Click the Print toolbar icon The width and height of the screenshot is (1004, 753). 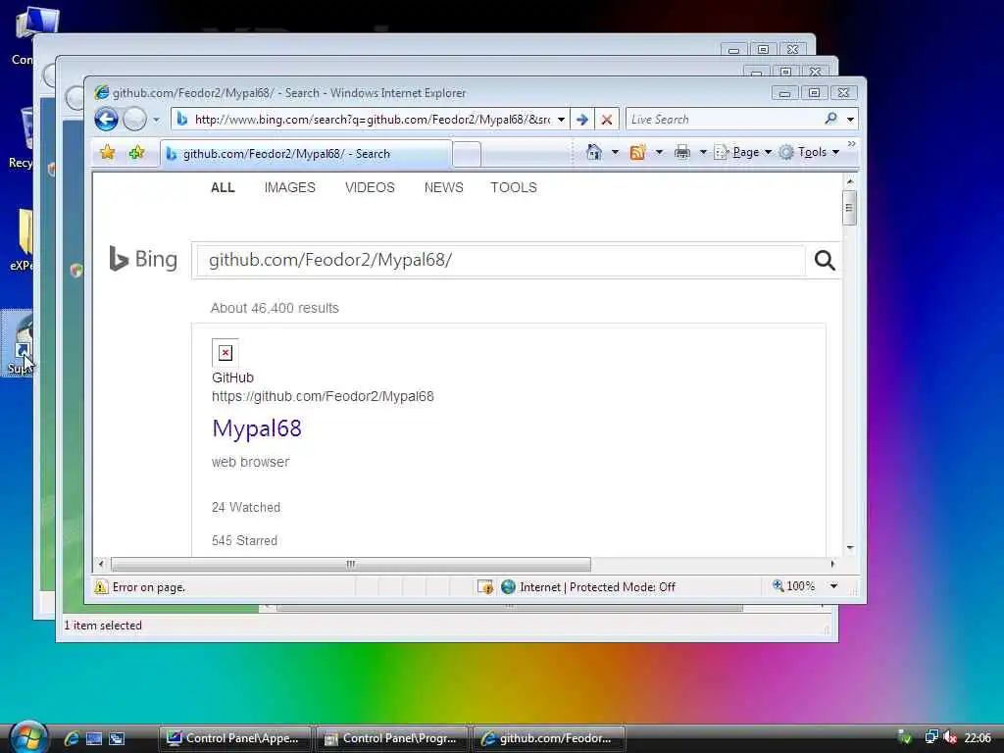click(682, 152)
